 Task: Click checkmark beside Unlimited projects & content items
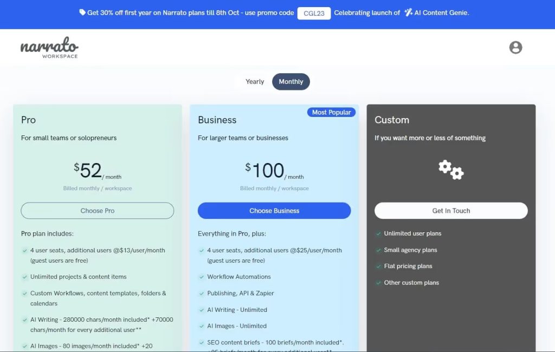[25, 277]
